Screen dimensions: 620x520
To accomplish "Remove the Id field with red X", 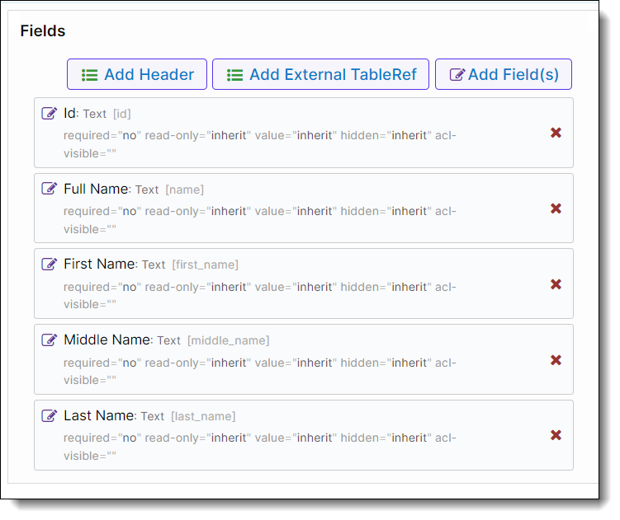I will pyautogui.click(x=556, y=133).
